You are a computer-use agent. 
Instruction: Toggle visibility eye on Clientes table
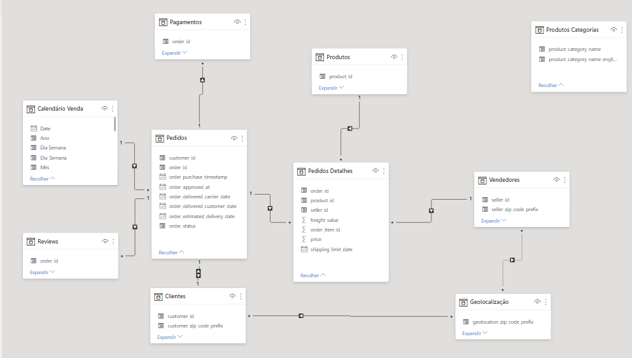(232, 296)
